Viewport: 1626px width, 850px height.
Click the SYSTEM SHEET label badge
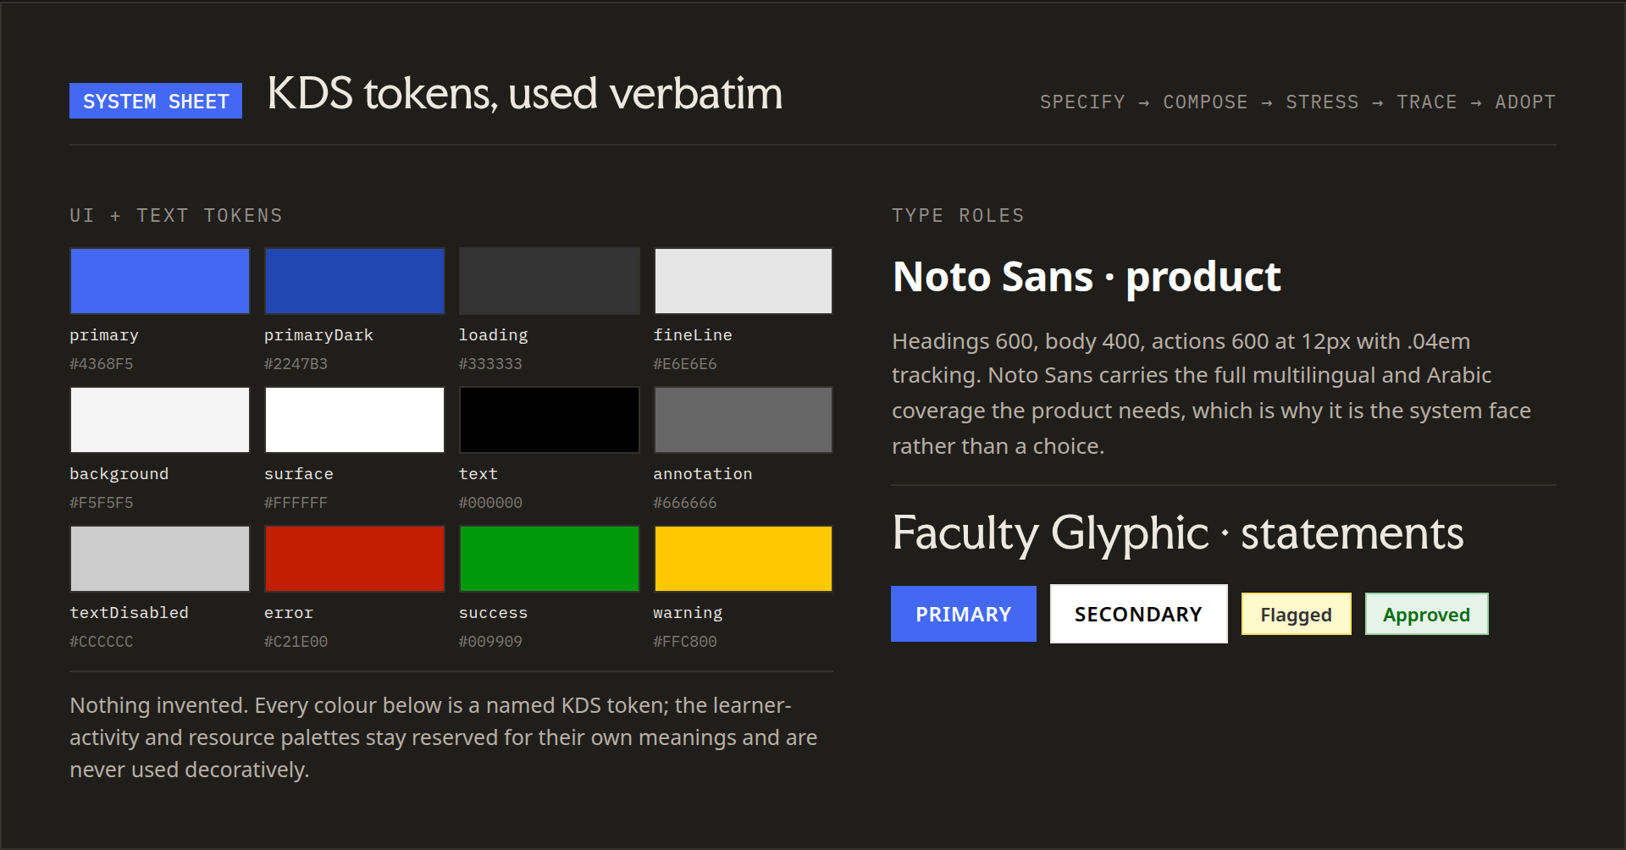[156, 101]
